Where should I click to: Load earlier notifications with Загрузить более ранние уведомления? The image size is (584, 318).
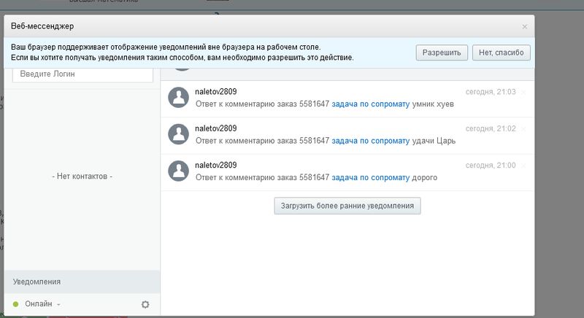[x=347, y=206]
